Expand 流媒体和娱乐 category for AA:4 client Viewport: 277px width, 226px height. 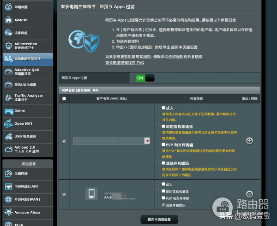pyautogui.click(x=157, y=204)
